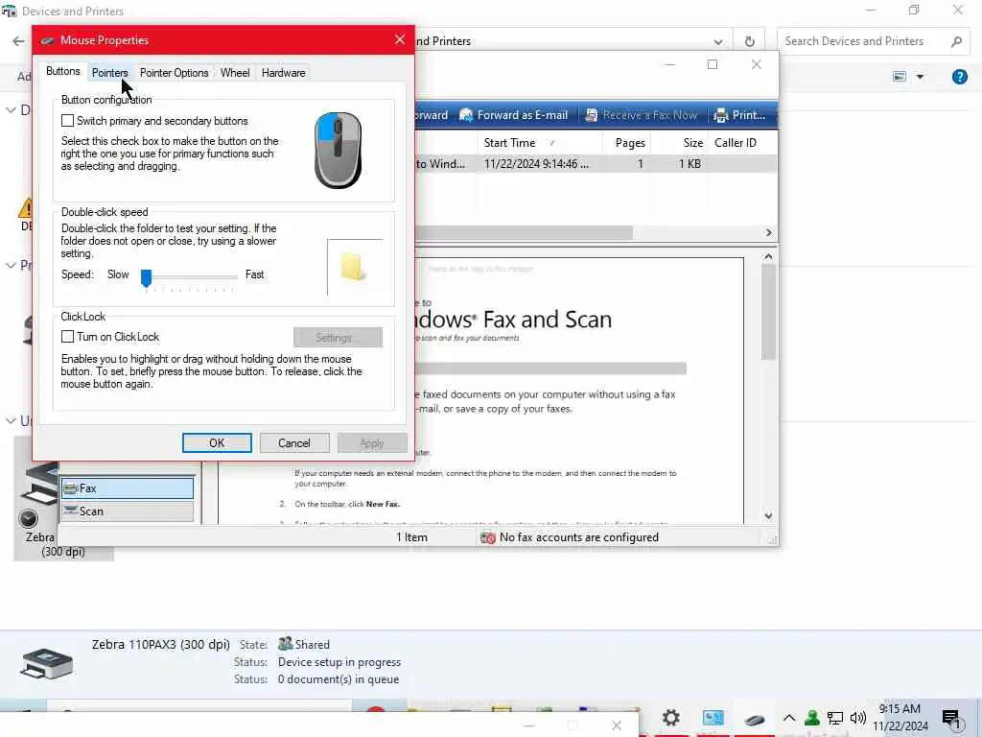
Task: Click the preview pane scroll-up arrow
Action: point(768,256)
